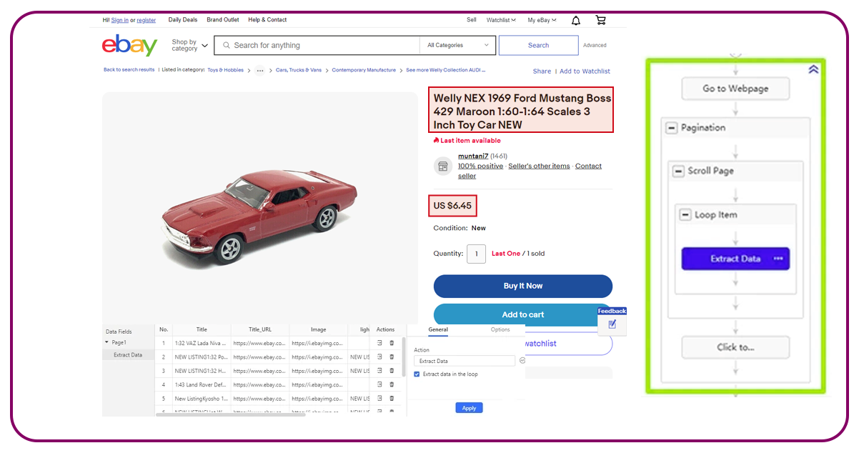Click horizontal scrollbar under data table
859x453 pixels.
230,414
